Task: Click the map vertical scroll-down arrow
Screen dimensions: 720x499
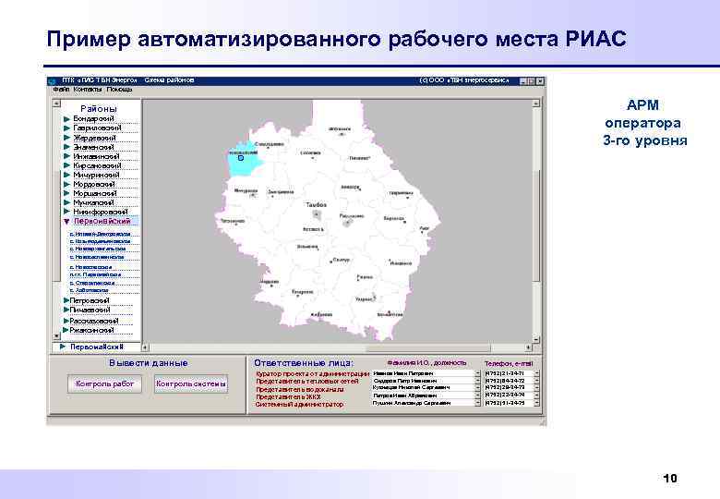Action: pos(536,339)
